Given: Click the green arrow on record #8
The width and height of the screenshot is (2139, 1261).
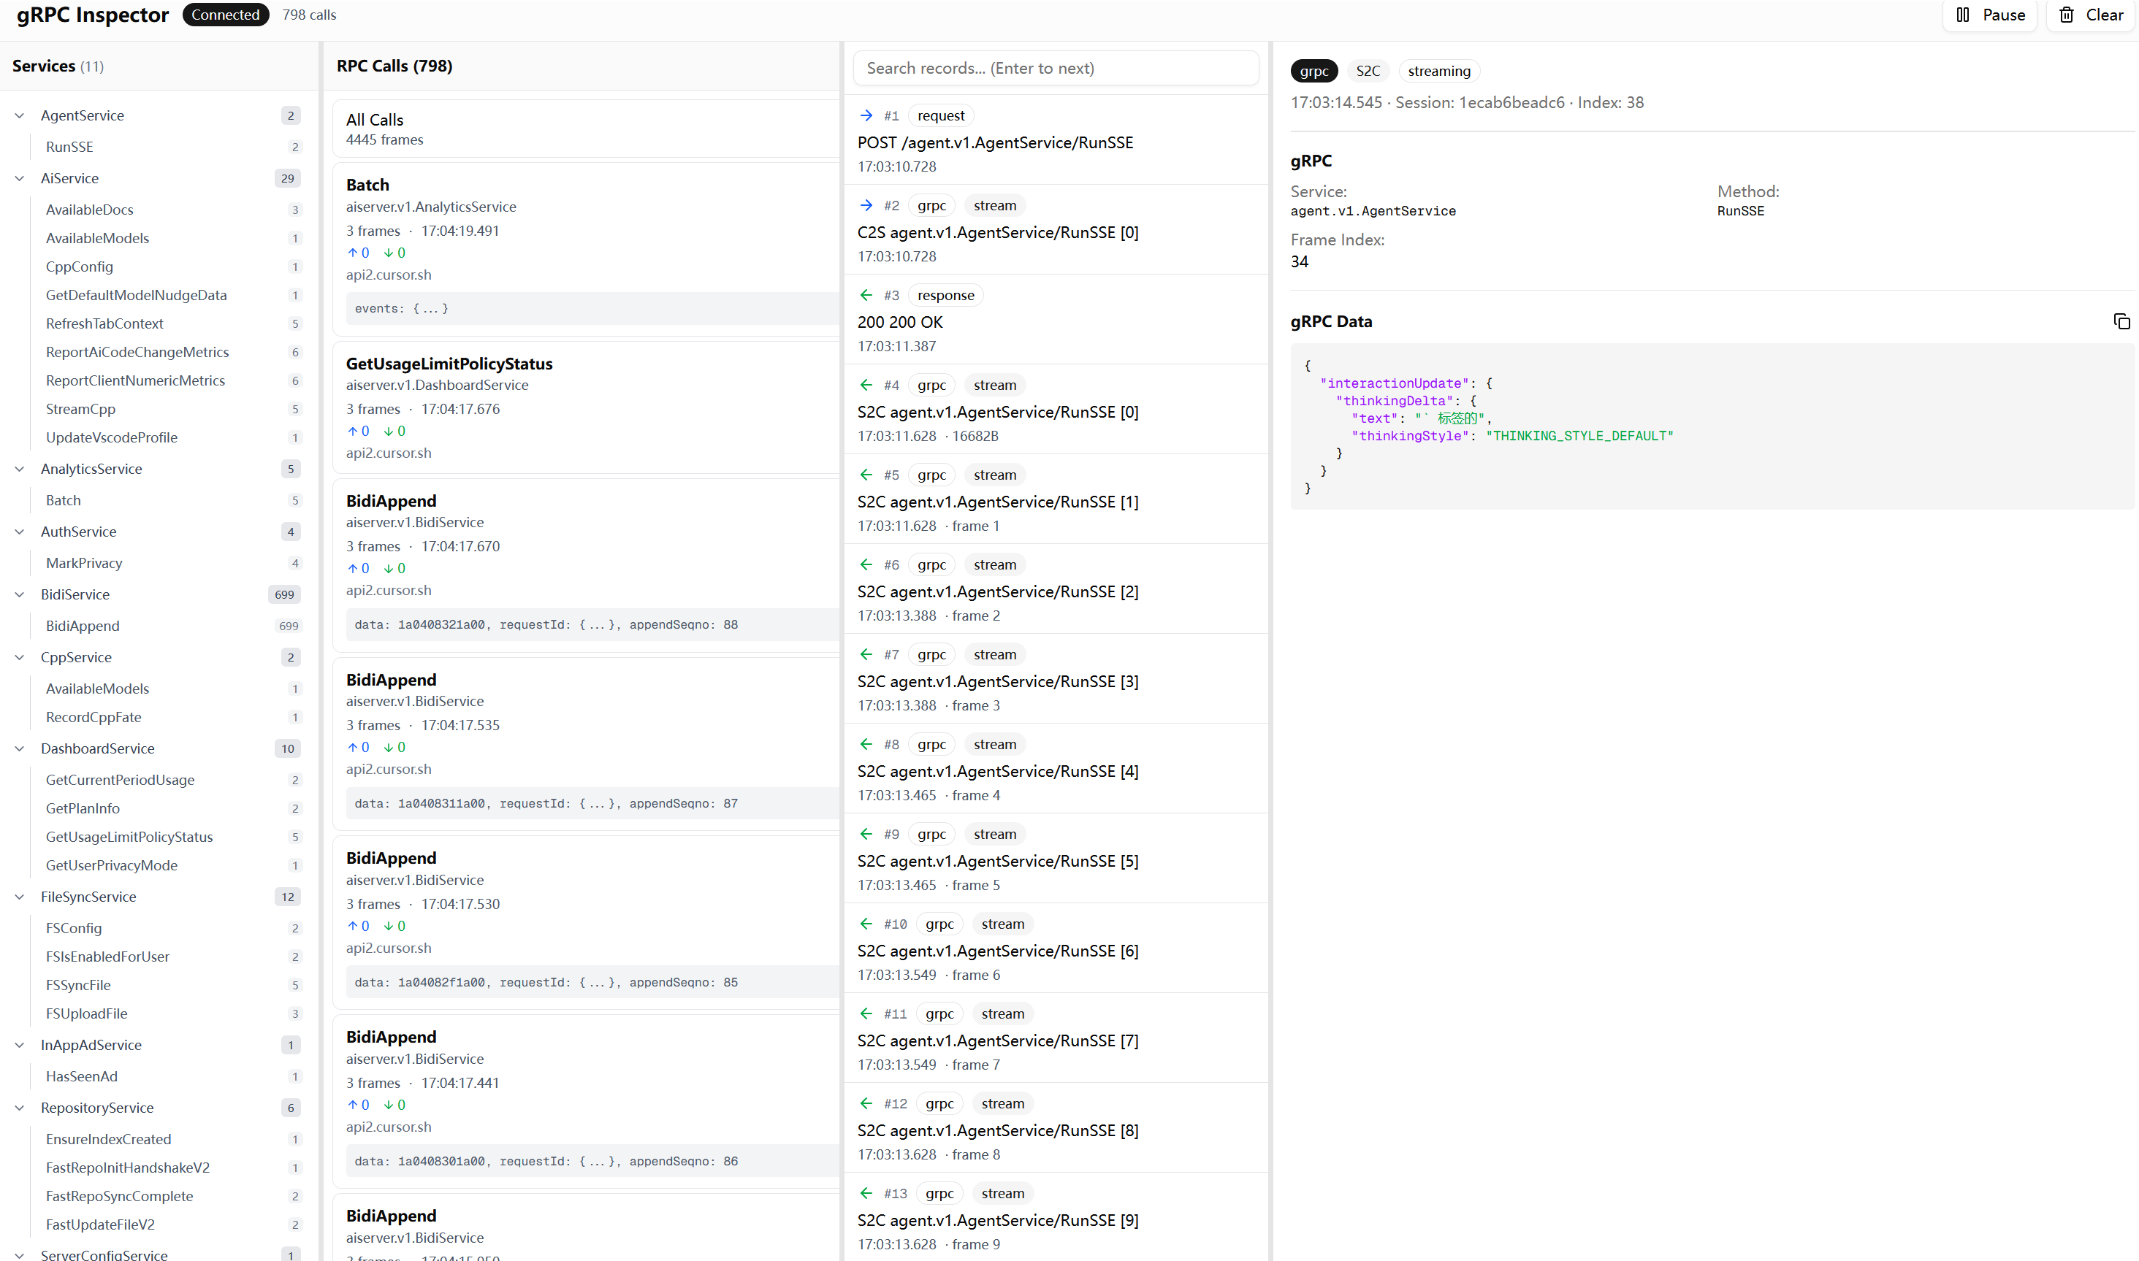Looking at the screenshot, I should (x=866, y=744).
